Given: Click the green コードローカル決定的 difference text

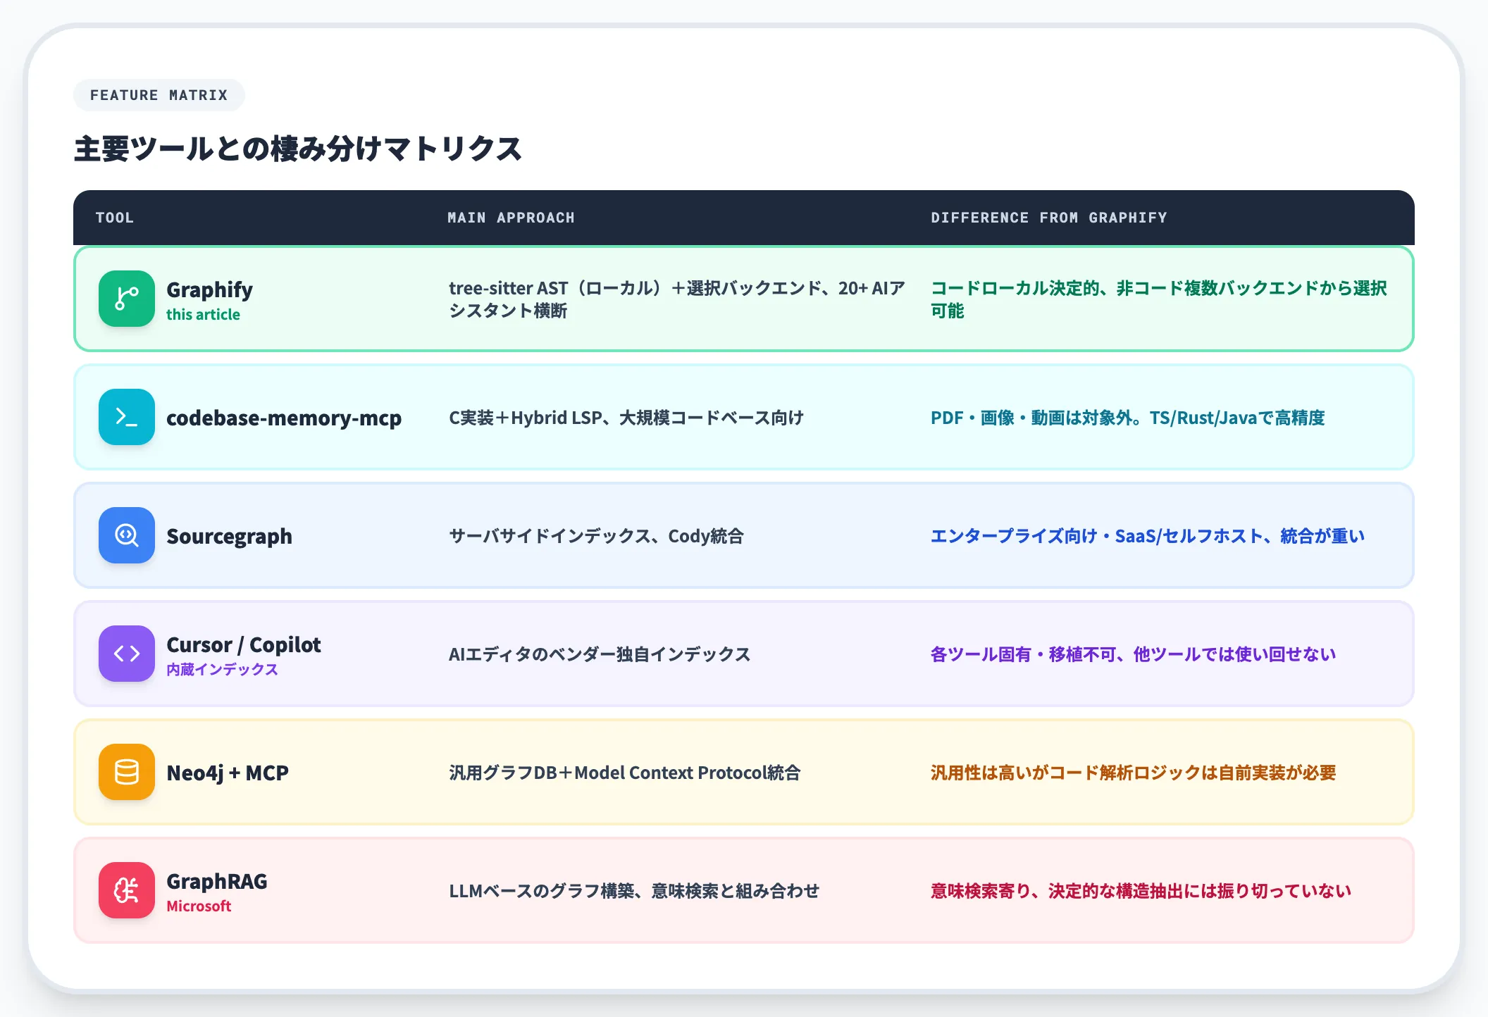Looking at the screenshot, I should coord(1159,299).
